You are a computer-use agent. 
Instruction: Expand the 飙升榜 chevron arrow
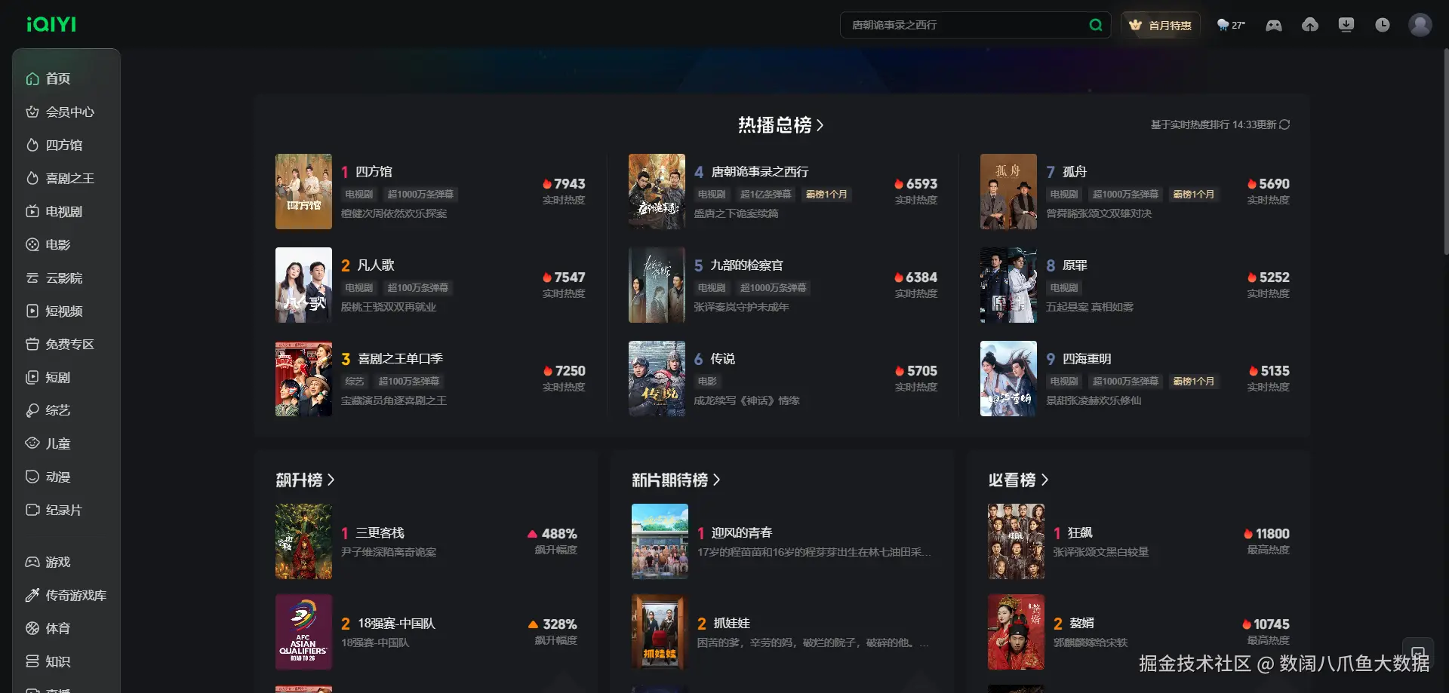pyautogui.click(x=331, y=480)
